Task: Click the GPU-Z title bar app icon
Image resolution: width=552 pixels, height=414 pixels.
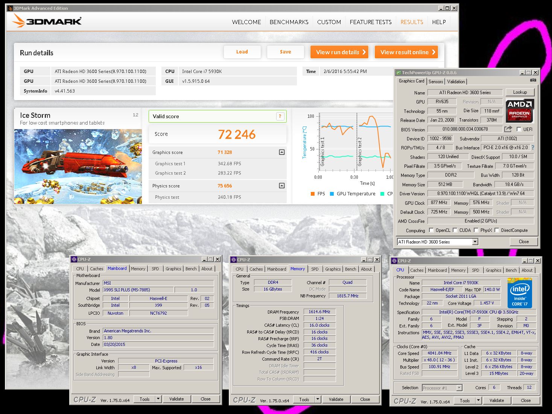Action: (x=398, y=73)
